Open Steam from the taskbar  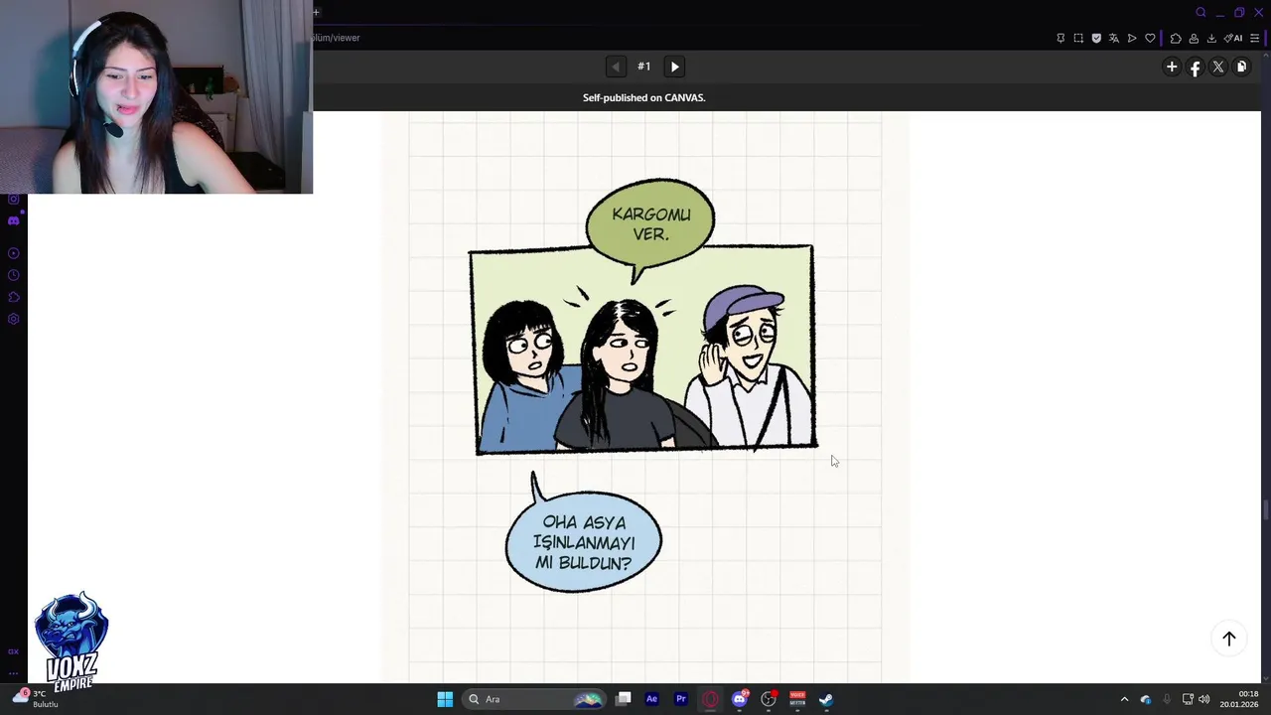point(826,699)
